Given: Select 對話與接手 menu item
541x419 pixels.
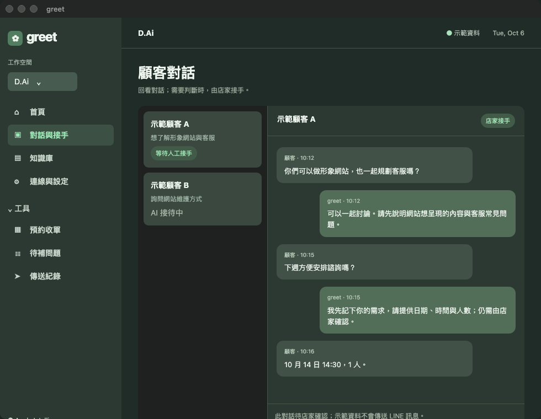Looking at the screenshot, I should pos(61,135).
